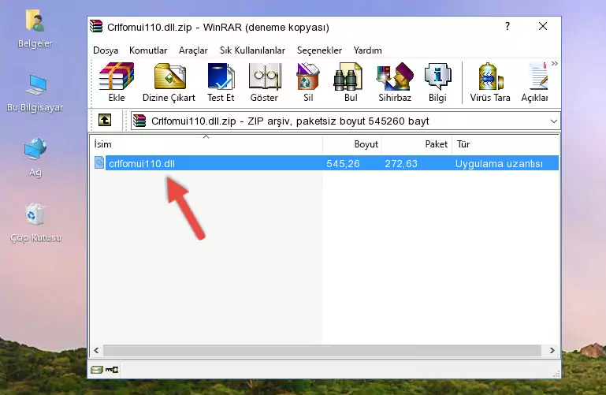The height and width of the screenshot is (395, 606).
Task: Open the Komutlar menu
Action: [148, 50]
